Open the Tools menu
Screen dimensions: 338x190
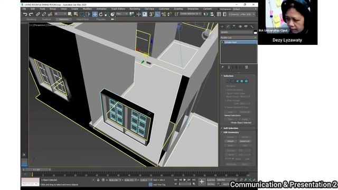42,9
